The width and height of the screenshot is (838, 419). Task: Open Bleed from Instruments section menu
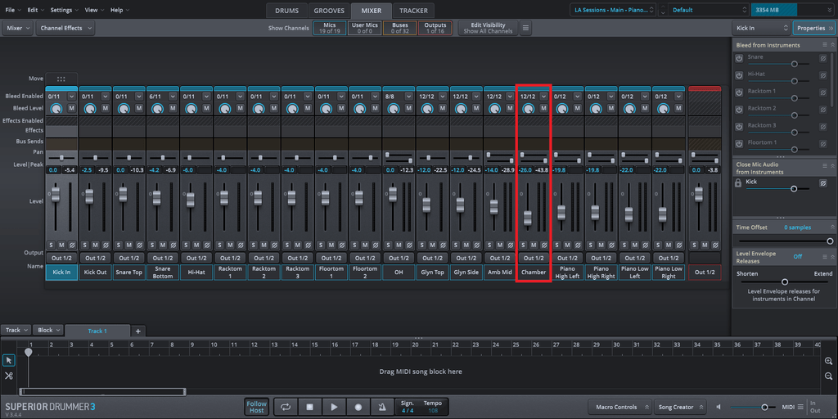click(x=825, y=45)
